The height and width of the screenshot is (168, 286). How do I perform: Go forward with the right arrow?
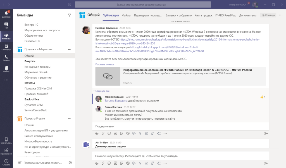pos(9,4)
